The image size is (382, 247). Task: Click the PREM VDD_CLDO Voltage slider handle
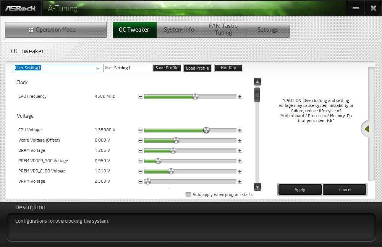tap(171, 171)
